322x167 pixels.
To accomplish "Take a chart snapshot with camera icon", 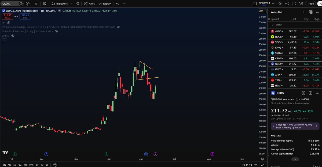I will [301, 4].
